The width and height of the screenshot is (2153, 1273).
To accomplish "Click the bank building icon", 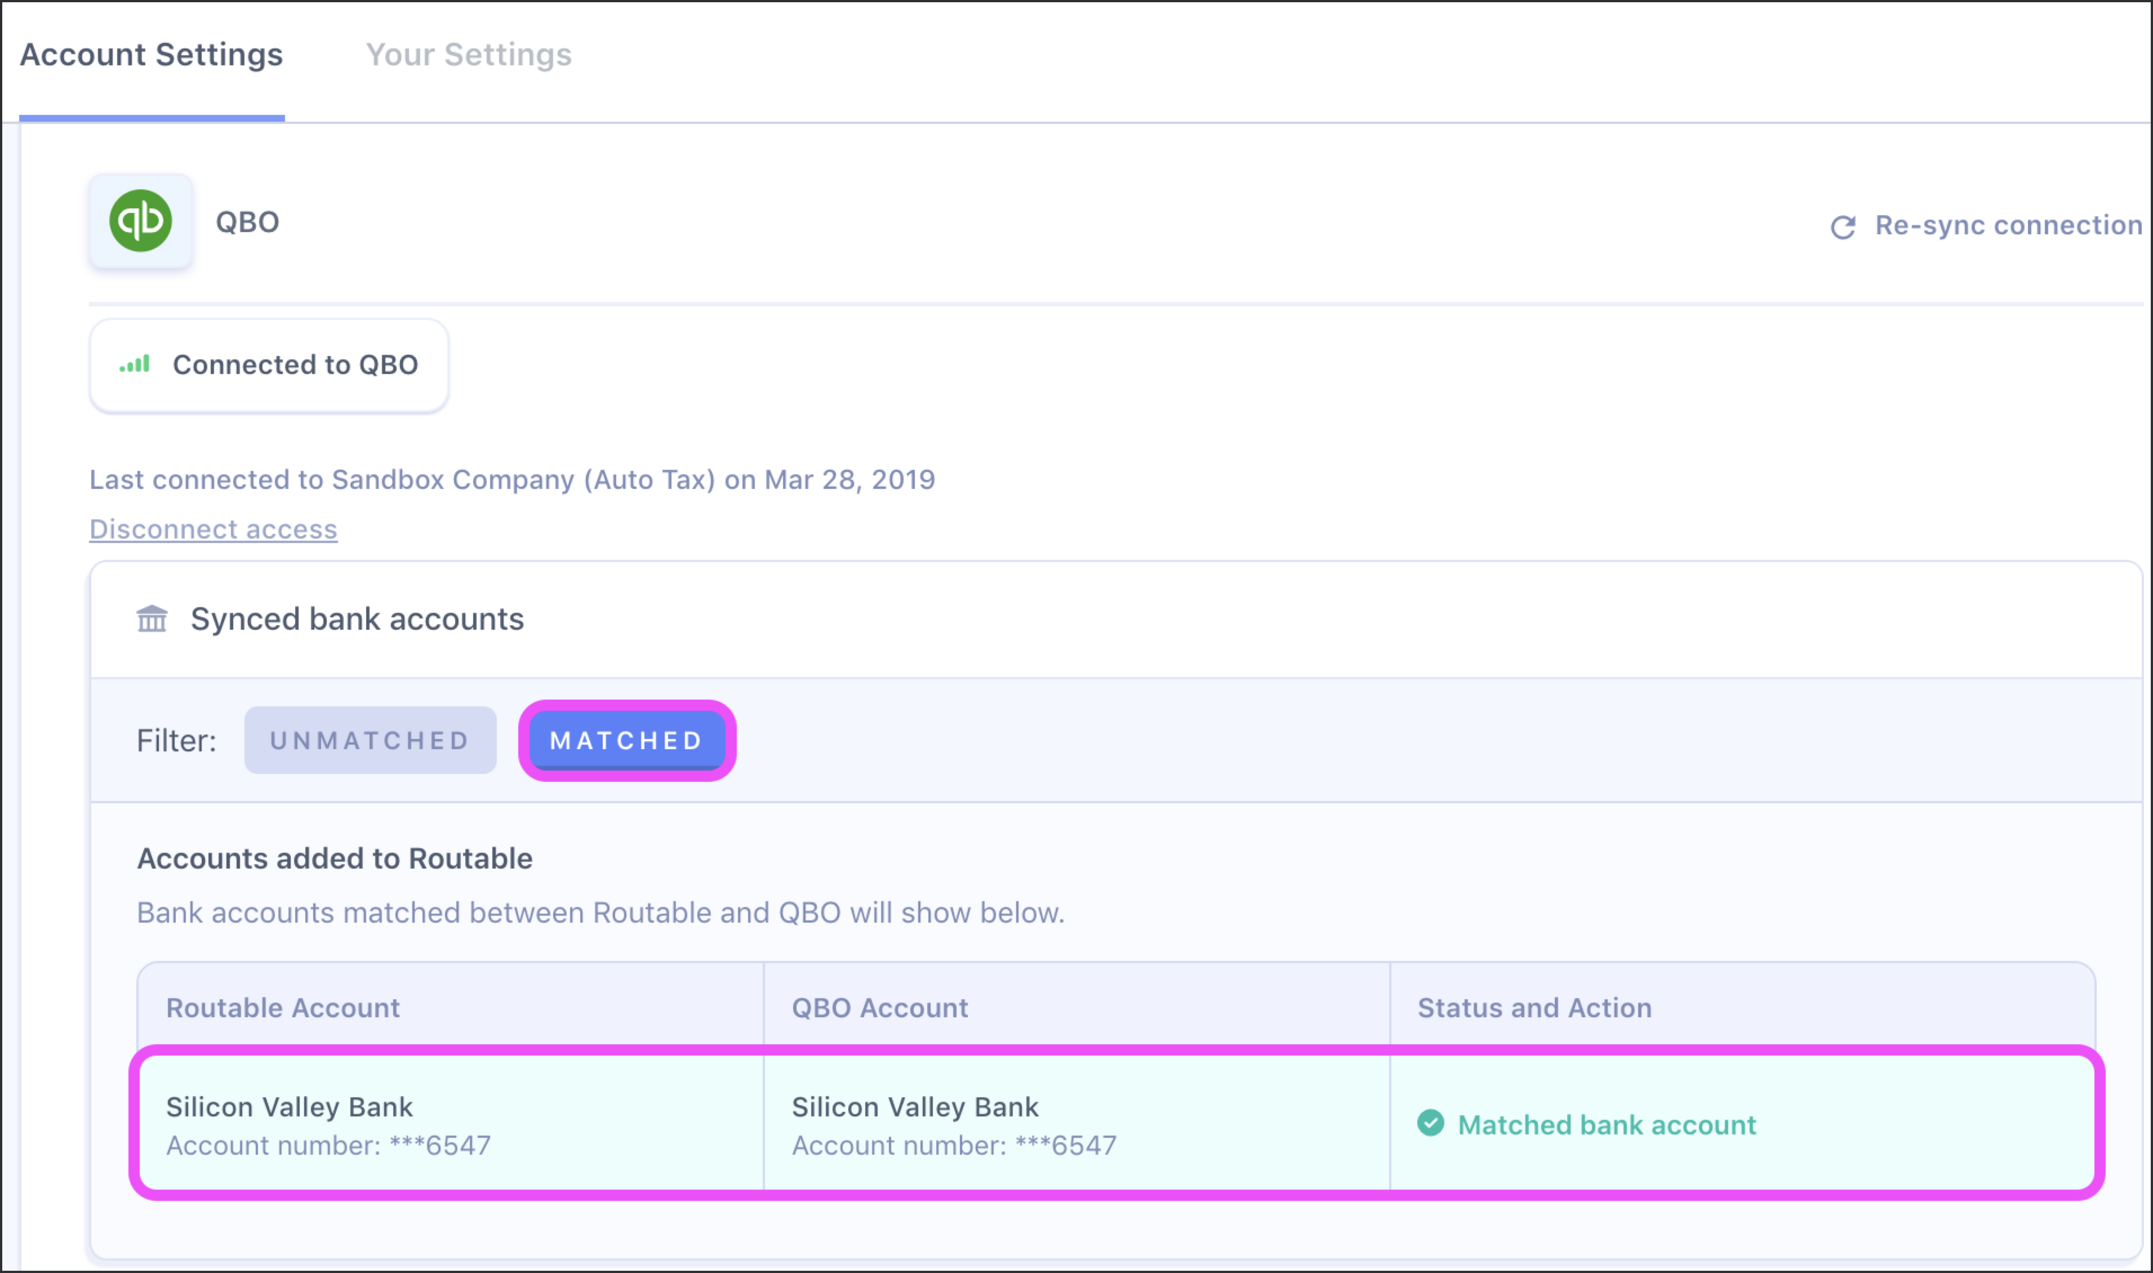I will tap(152, 618).
